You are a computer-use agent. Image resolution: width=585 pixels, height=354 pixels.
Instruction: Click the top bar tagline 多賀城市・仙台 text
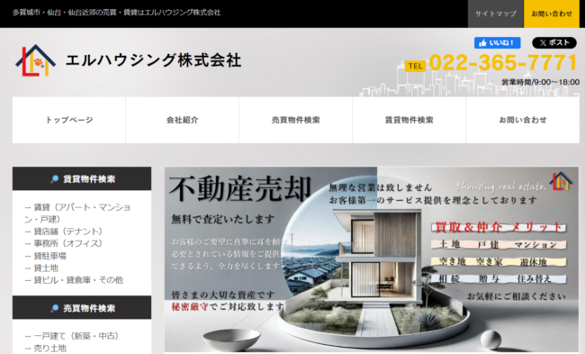(116, 13)
